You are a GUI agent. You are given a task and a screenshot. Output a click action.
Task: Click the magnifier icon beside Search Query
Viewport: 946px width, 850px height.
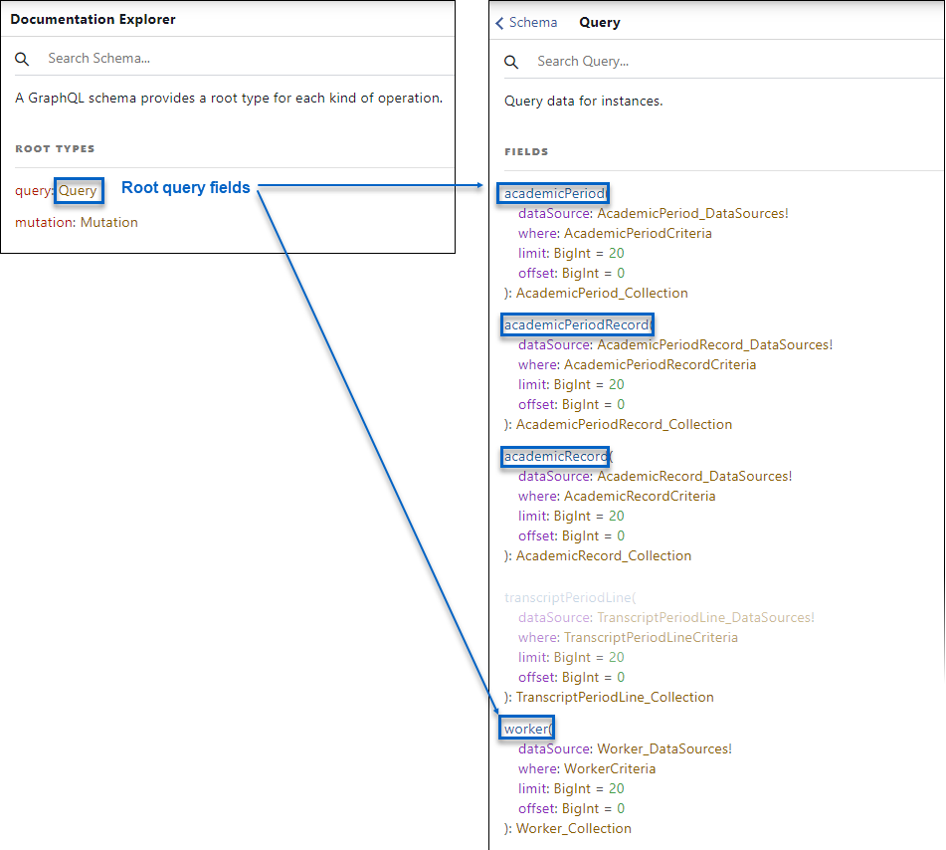[x=511, y=62]
